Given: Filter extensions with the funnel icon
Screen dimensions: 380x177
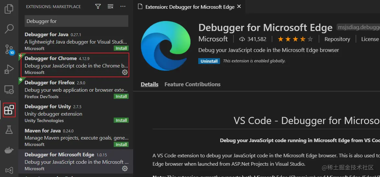Looking at the screenshot, I should pos(98,6).
